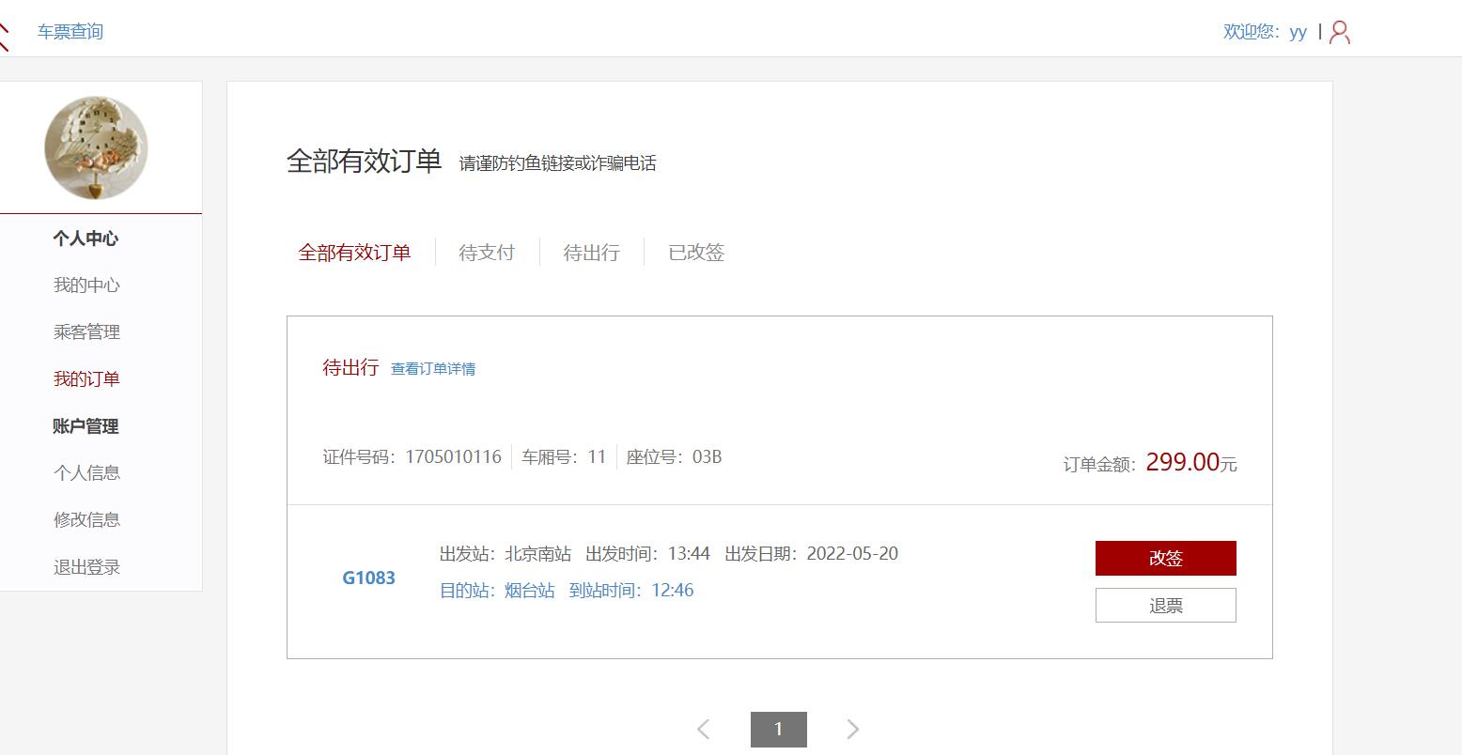Screen dimensions: 1462x755
Task: Click 欢迎您 greeting in header
Action: point(1251,32)
